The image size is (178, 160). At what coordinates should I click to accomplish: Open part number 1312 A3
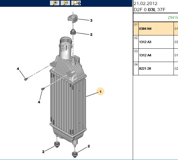145,42
